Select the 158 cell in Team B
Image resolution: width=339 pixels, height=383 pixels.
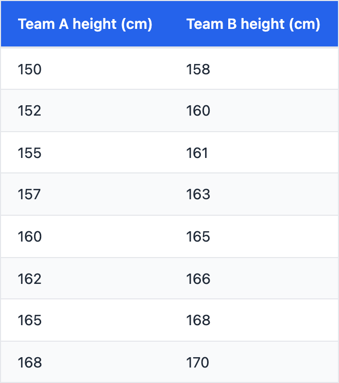click(x=198, y=69)
